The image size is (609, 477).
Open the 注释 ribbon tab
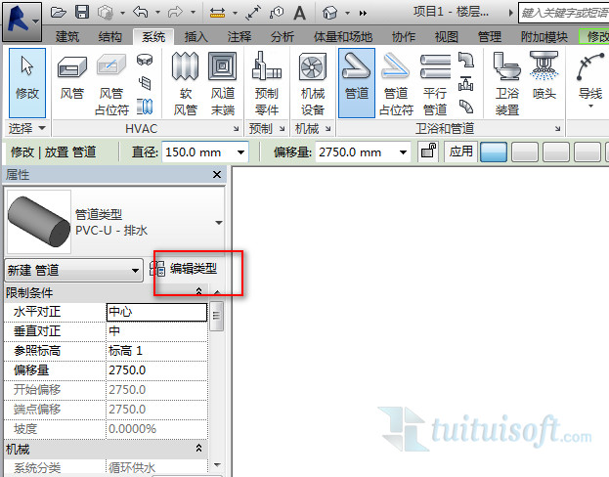point(239,37)
